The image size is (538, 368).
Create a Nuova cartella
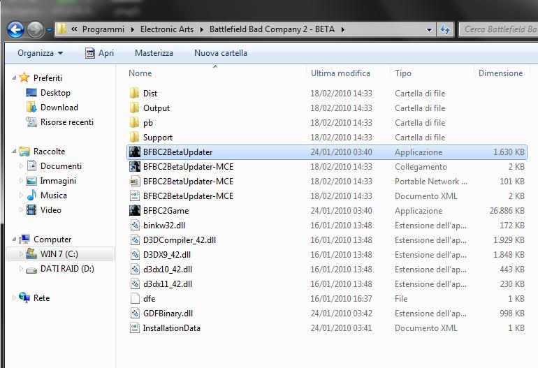pos(221,53)
